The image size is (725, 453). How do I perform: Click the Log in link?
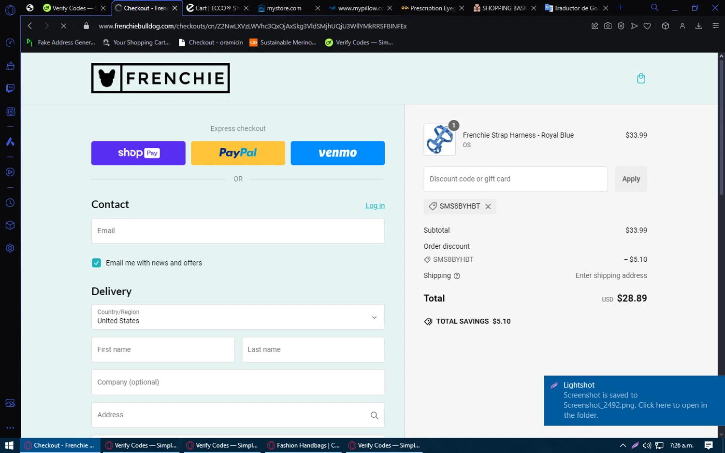pos(375,206)
